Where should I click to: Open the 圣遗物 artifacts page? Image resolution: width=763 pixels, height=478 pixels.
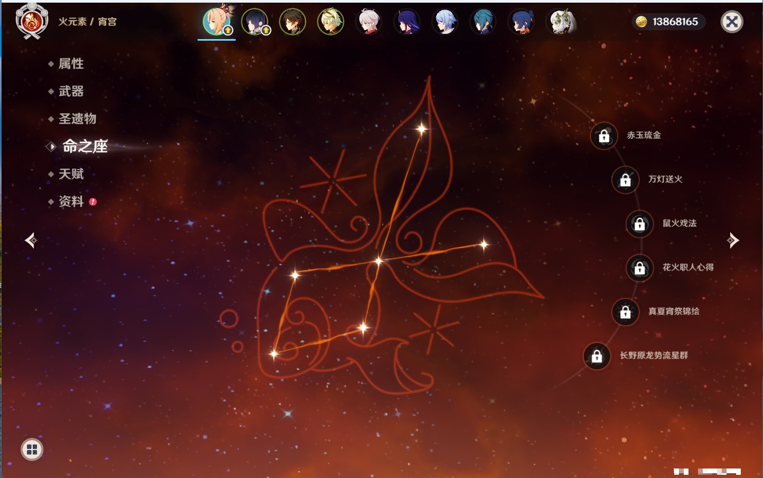77,119
